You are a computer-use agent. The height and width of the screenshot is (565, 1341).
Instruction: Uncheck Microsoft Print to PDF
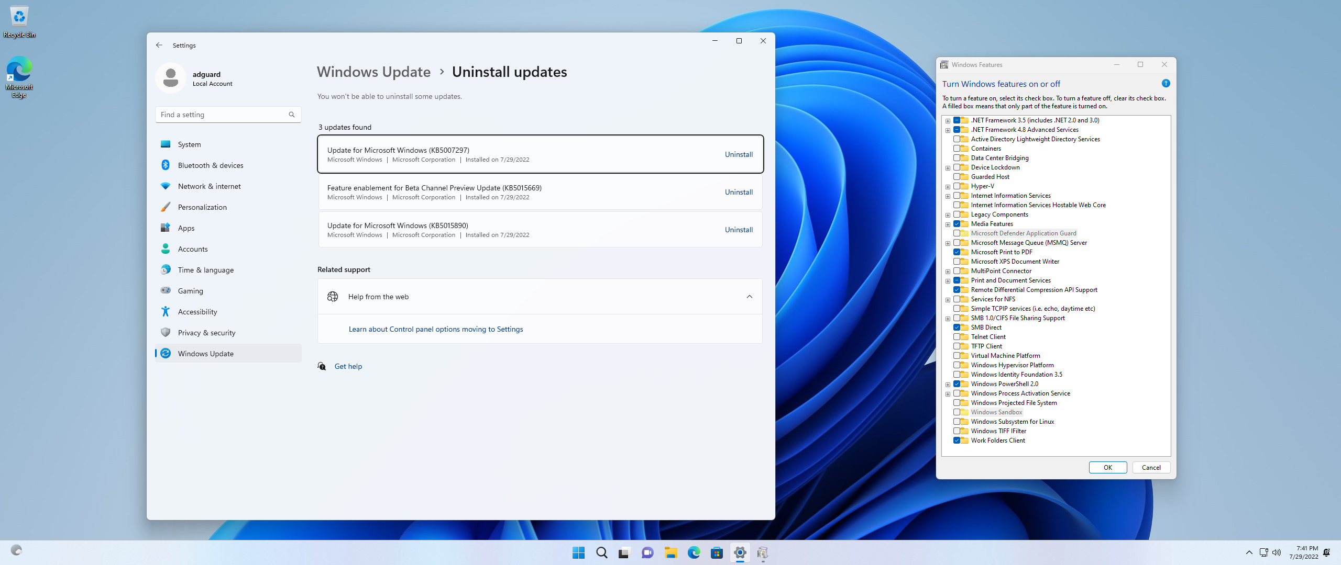point(957,252)
